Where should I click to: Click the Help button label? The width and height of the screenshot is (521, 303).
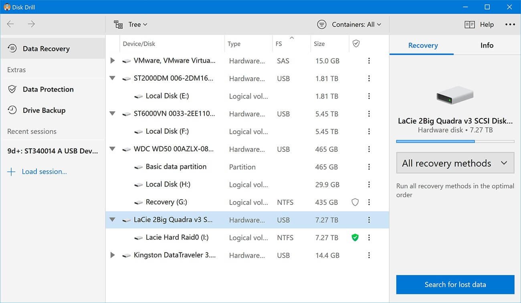487,24
